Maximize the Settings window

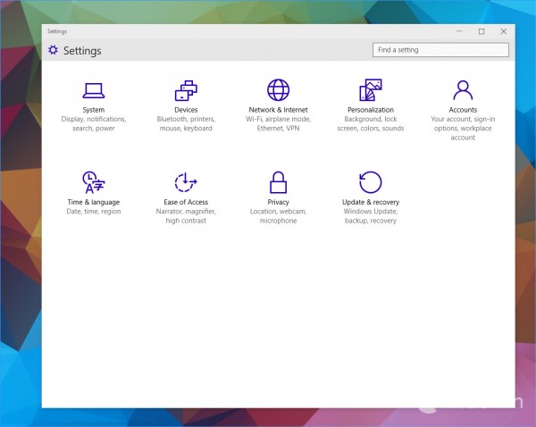click(481, 31)
